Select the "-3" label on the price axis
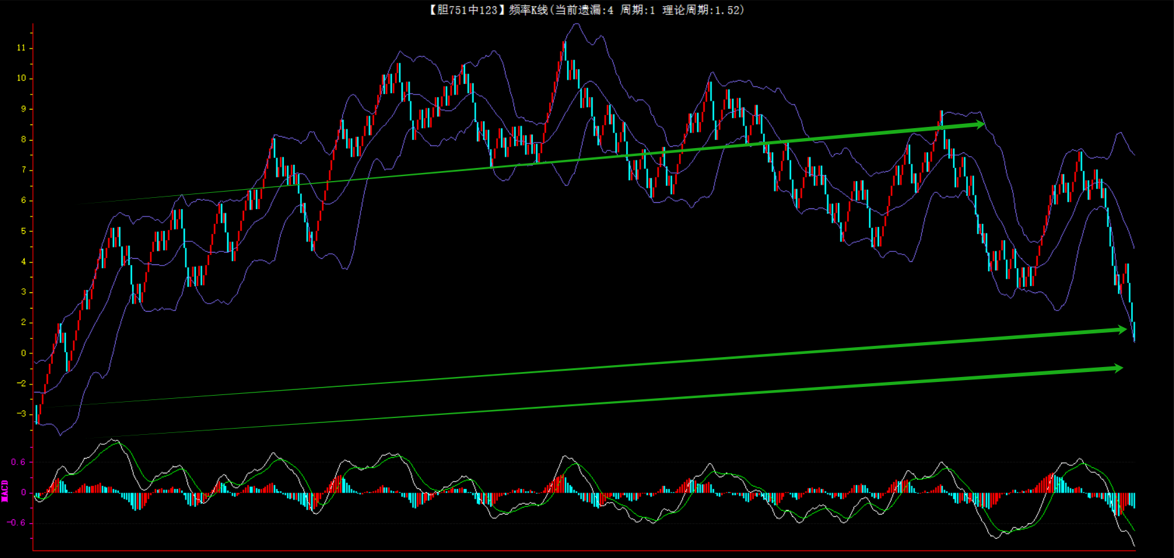Image resolution: width=1174 pixels, height=558 pixels. [21, 414]
